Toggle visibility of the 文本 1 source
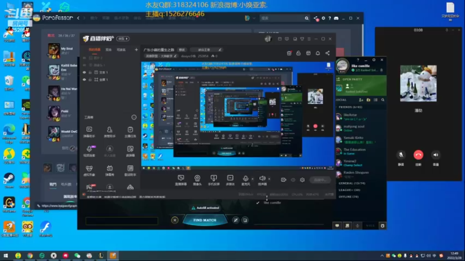The image size is (465, 261). click(84, 72)
